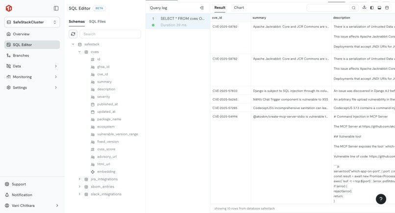Select the severity column
395x213 pixels.
click(103, 97)
